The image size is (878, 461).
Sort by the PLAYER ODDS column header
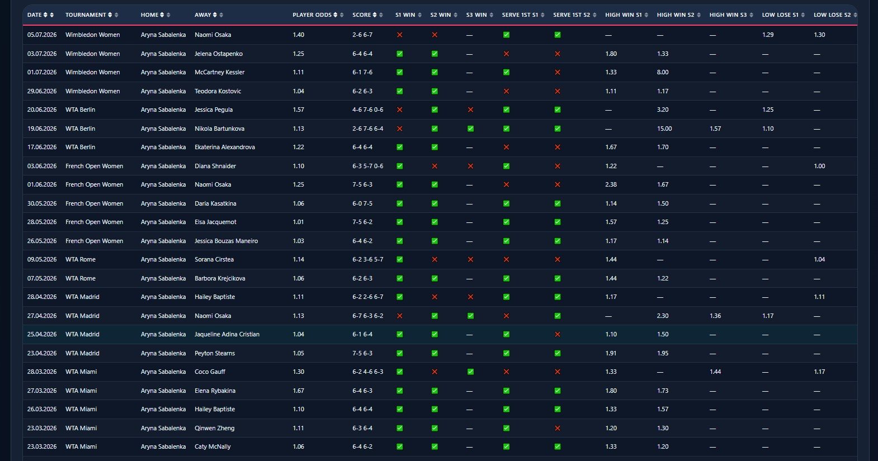pos(318,15)
